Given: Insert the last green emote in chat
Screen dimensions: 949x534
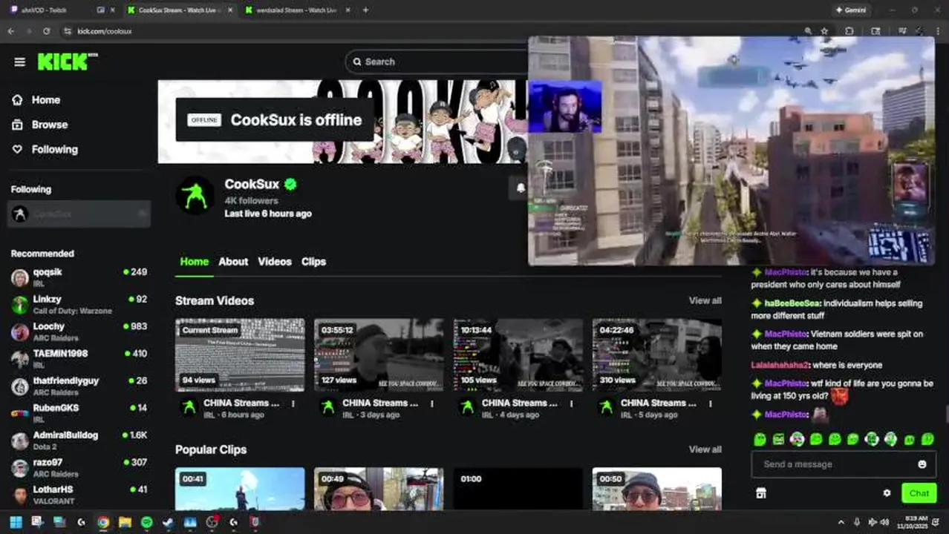Looking at the screenshot, I should pyautogui.click(x=927, y=439).
